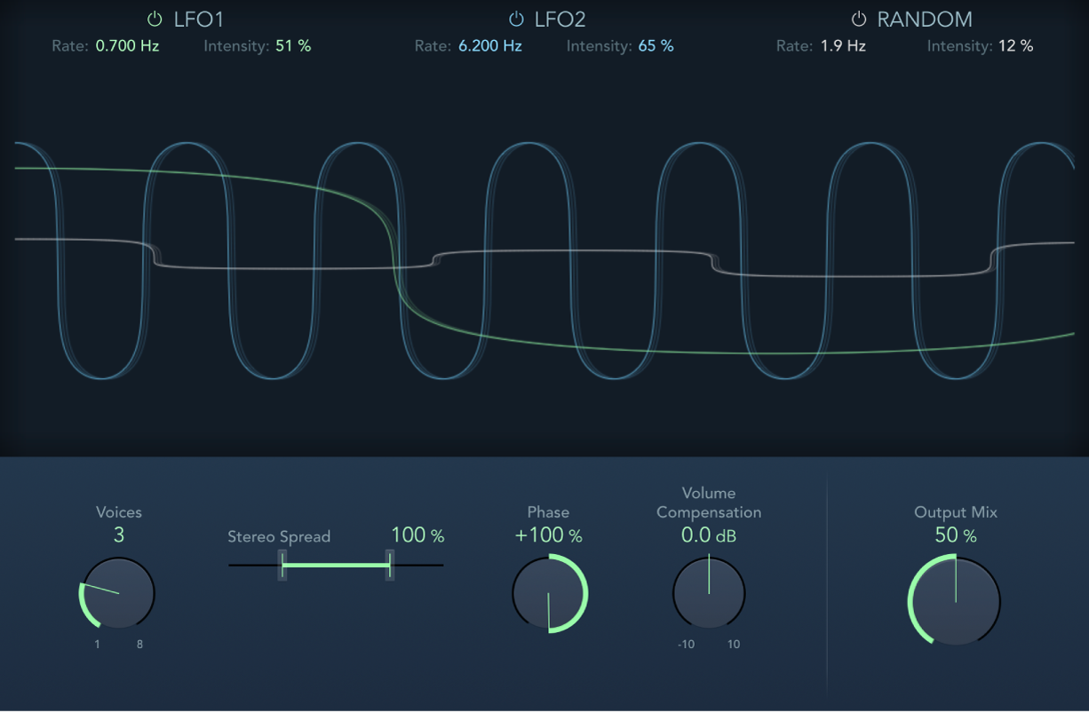Click the waveform display area

pos(544,257)
